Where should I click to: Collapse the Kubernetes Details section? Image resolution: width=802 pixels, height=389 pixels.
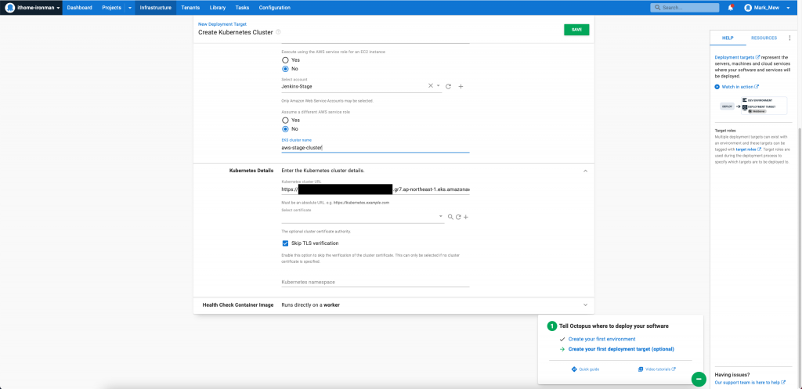[586, 171]
